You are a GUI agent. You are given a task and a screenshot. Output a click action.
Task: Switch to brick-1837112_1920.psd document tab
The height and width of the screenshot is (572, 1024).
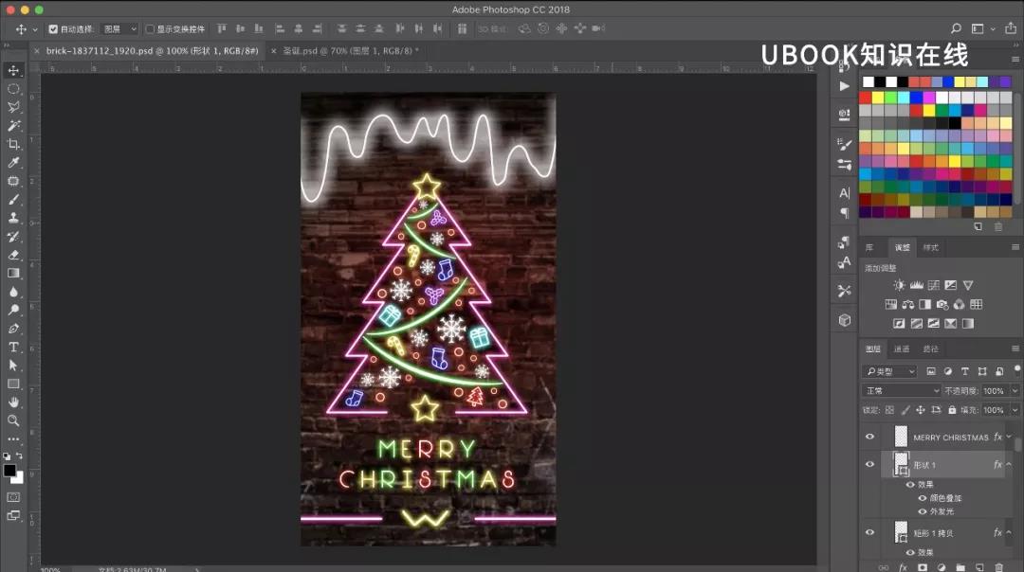(x=152, y=50)
